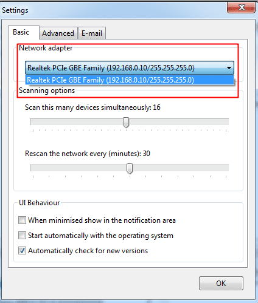Click the simultaneous devices slider thumb

(x=126, y=123)
